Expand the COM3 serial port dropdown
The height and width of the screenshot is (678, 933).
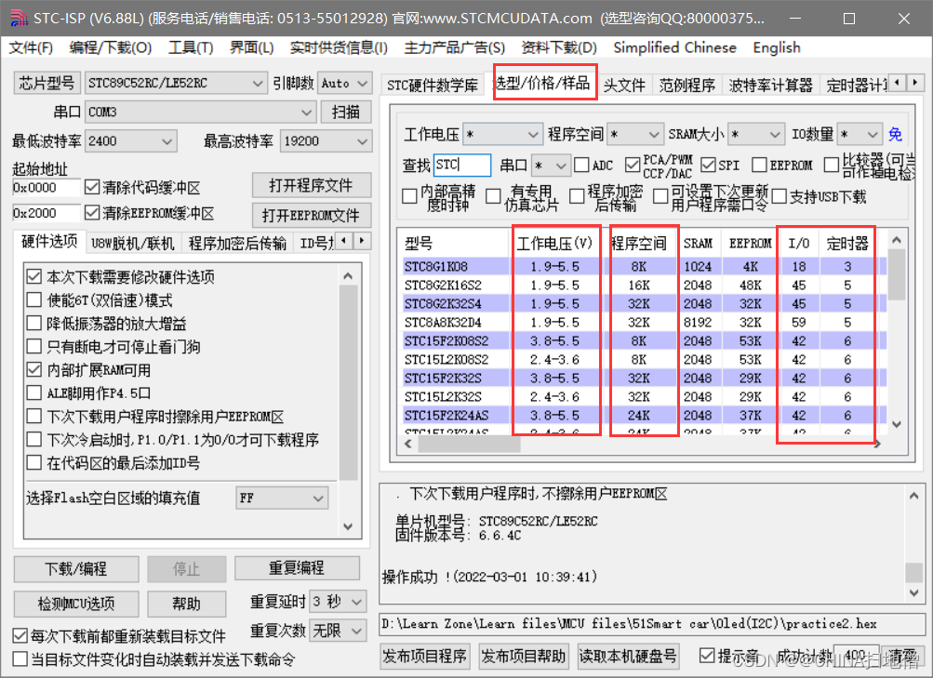(x=306, y=112)
